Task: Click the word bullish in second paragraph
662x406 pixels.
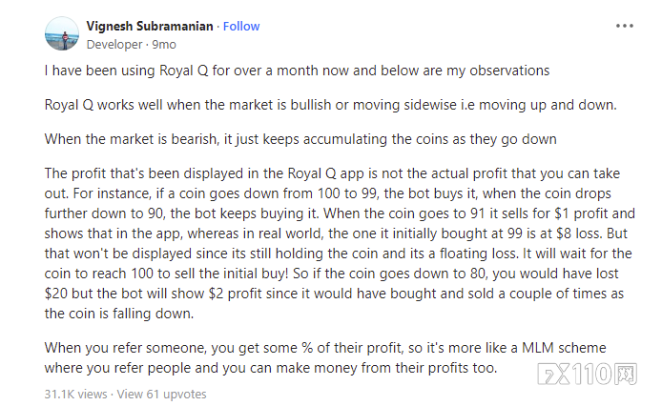Action: (310, 105)
